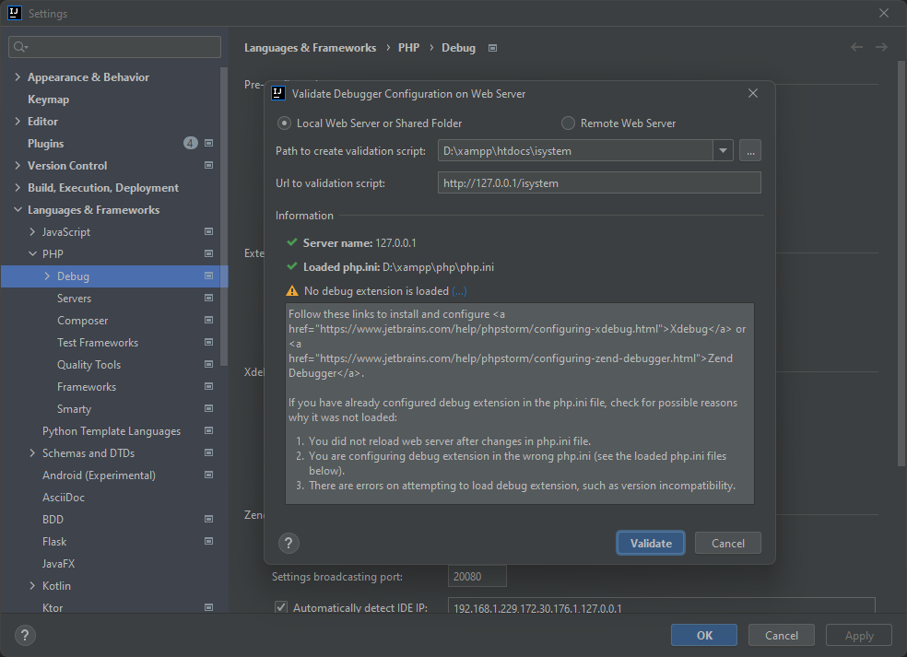The image size is (907, 657).
Task: Select the Remote Web Server option
Action: pos(568,123)
